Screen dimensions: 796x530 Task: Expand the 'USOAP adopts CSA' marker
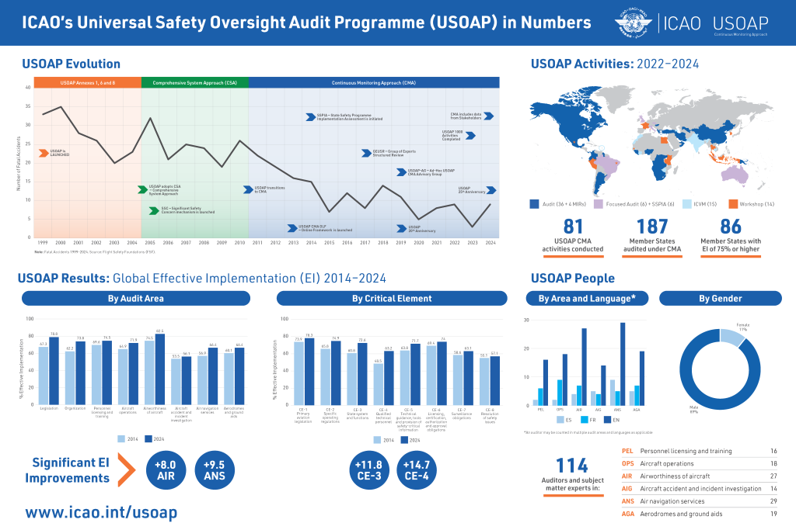pyautogui.click(x=141, y=189)
